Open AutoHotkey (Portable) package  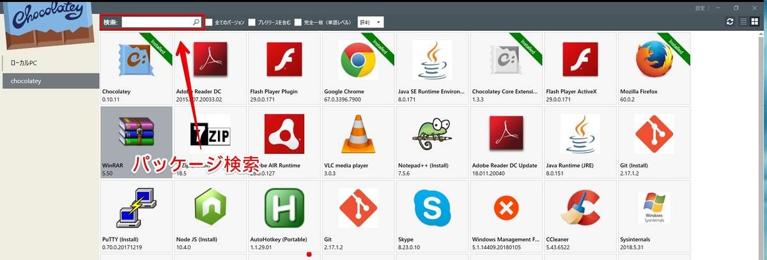284,217
